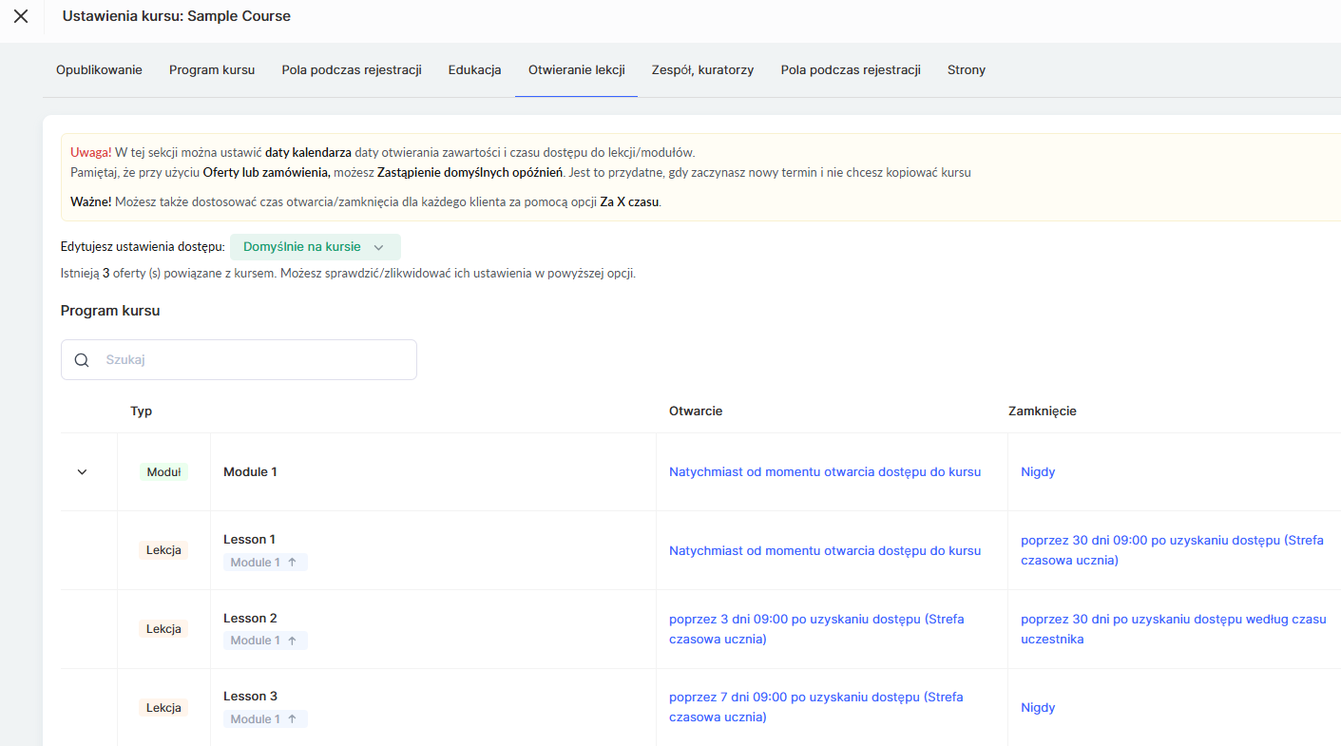Click the up arrow beside Module 1 under Lesson 3
This screenshot has height=746, width=1341.
(x=292, y=719)
